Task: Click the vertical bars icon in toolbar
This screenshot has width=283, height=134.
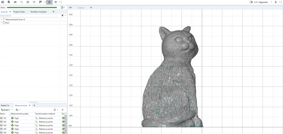Action: click(x=15, y=2)
